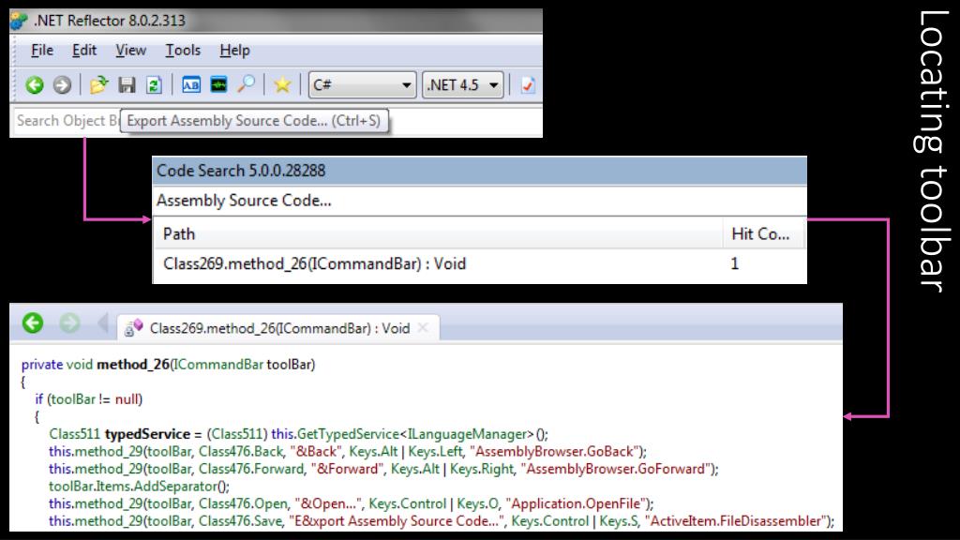Open the C# language dropdown

[362, 84]
